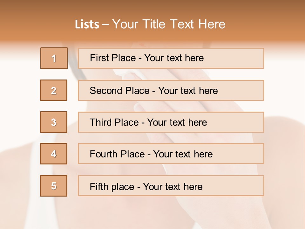Click blank right end of First Place bar
Viewport: 305px width, 229px height.
coord(241,58)
